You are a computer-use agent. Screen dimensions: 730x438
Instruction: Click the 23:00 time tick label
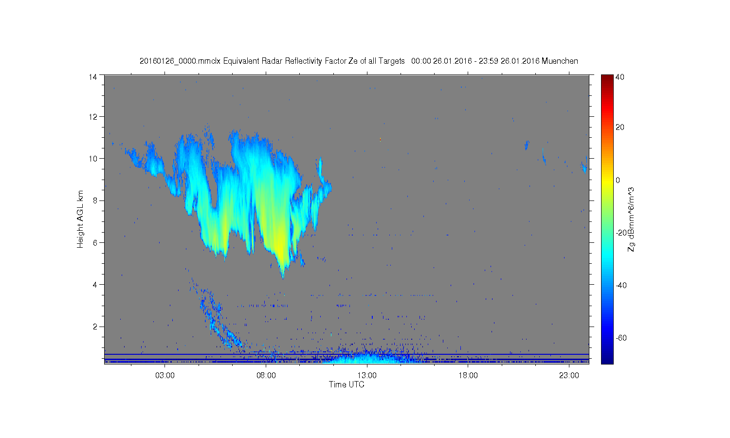click(569, 375)
